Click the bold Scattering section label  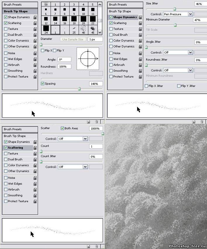15,148
